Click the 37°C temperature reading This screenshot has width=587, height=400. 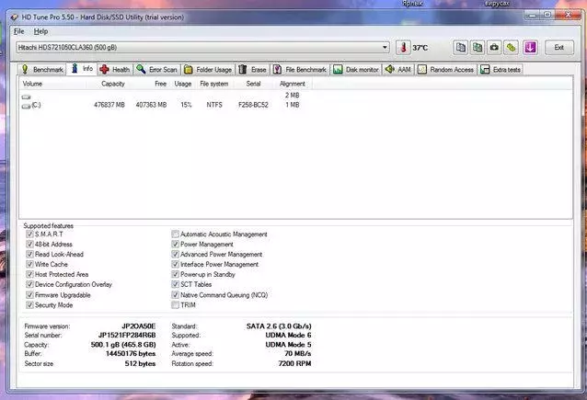420,48
